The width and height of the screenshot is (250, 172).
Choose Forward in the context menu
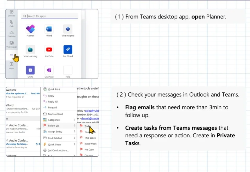(59, 107)
